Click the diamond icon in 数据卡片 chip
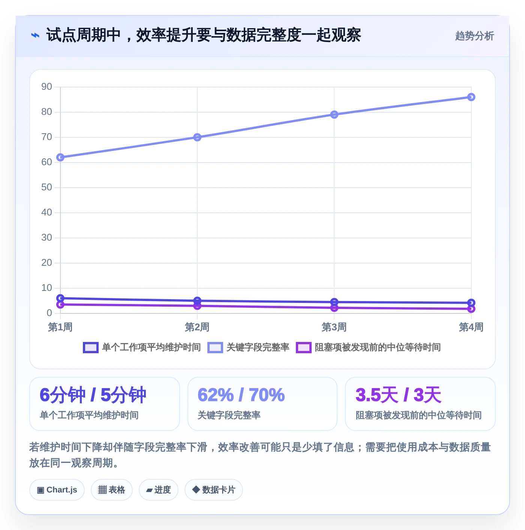This screenshot has height=530, width=525. [196, 489]
